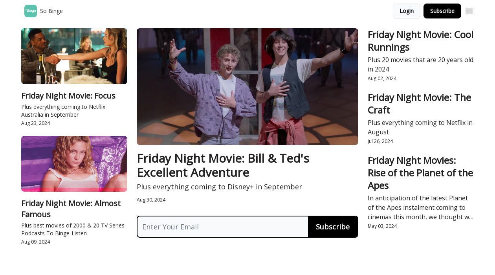This screenshot has width=495, height=275.
Task: Open the Focus movie thumbnail
Action: tap(74, 56)
